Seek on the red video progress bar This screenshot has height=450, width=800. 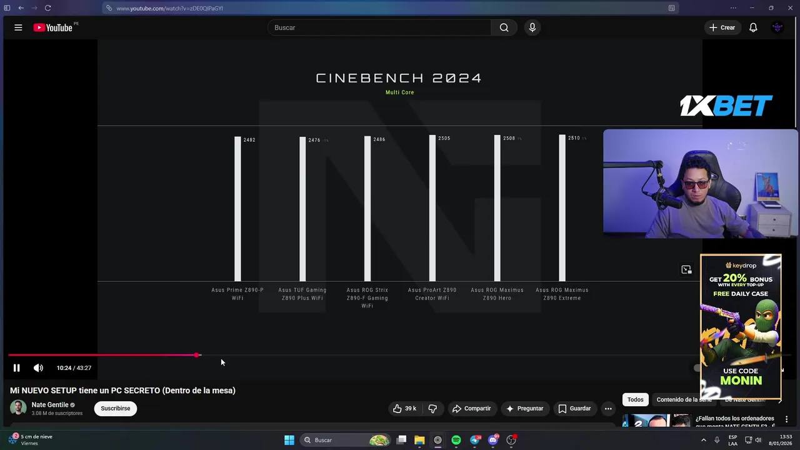pyautogui.click(x=103, y=355)
